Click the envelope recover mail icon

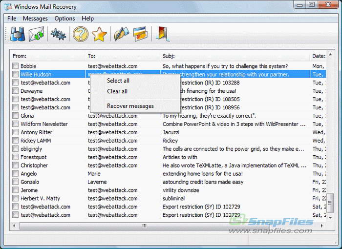pos(37,34)
